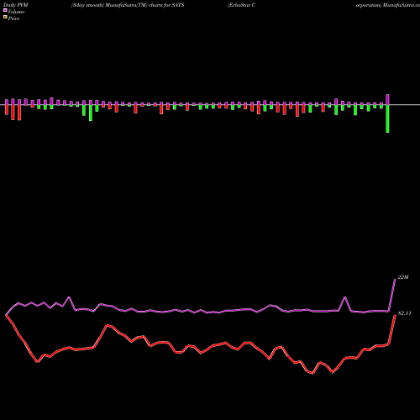
Task: Click the end point of the red price line
Action: coord(395,316)
